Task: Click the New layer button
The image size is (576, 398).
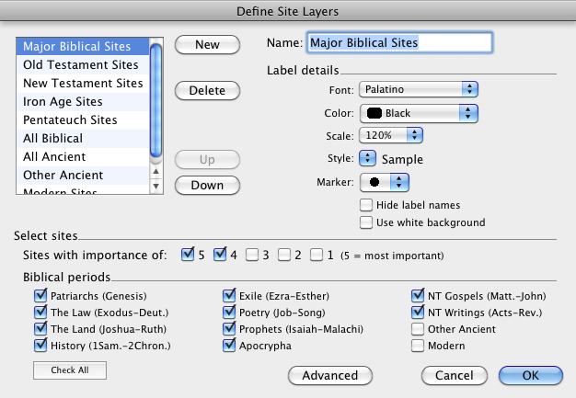Action: (207, 44)
